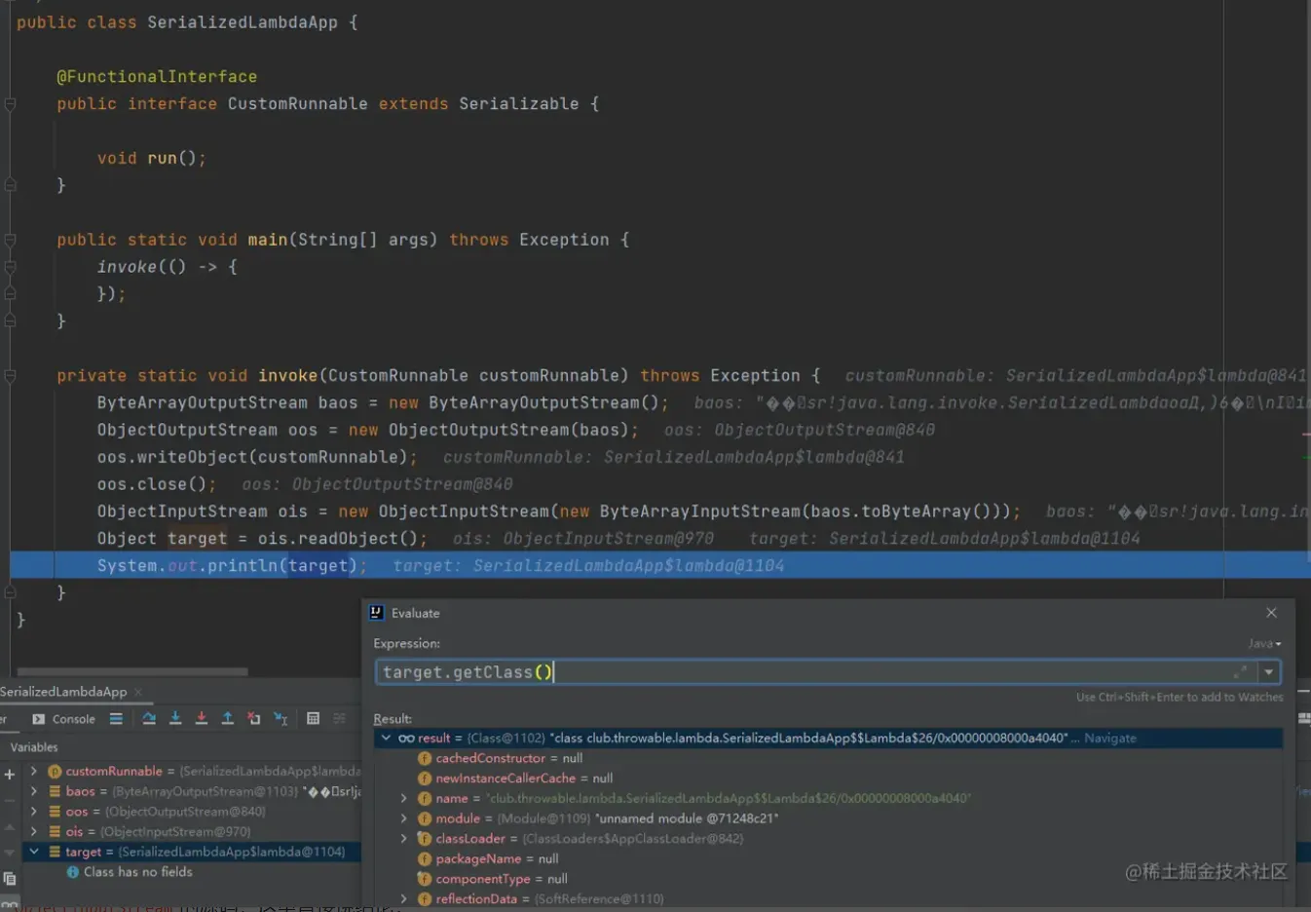Click fold marker beside CustomRunnable interface
Viewport: 1311px width, 912px height.
click(10, 104)
